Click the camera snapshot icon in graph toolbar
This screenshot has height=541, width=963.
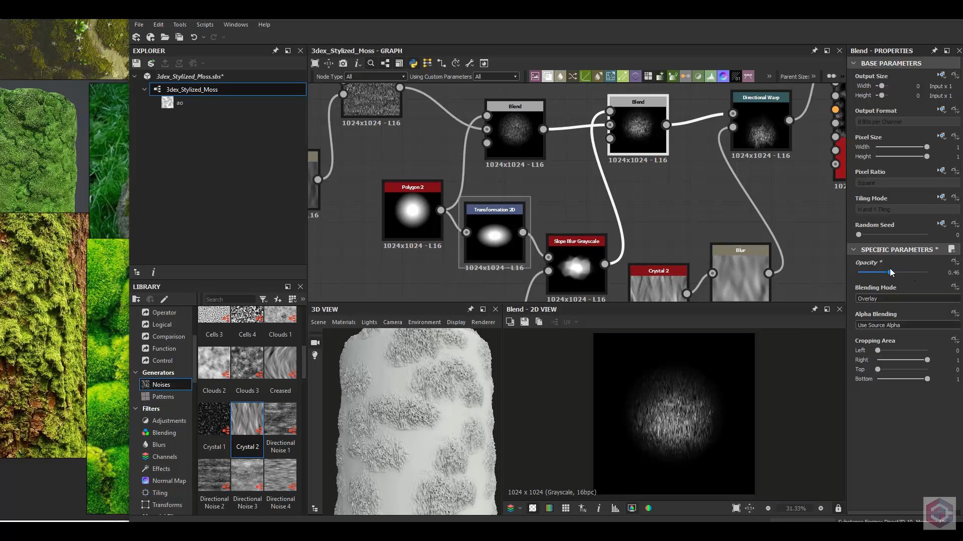[343, 63]
